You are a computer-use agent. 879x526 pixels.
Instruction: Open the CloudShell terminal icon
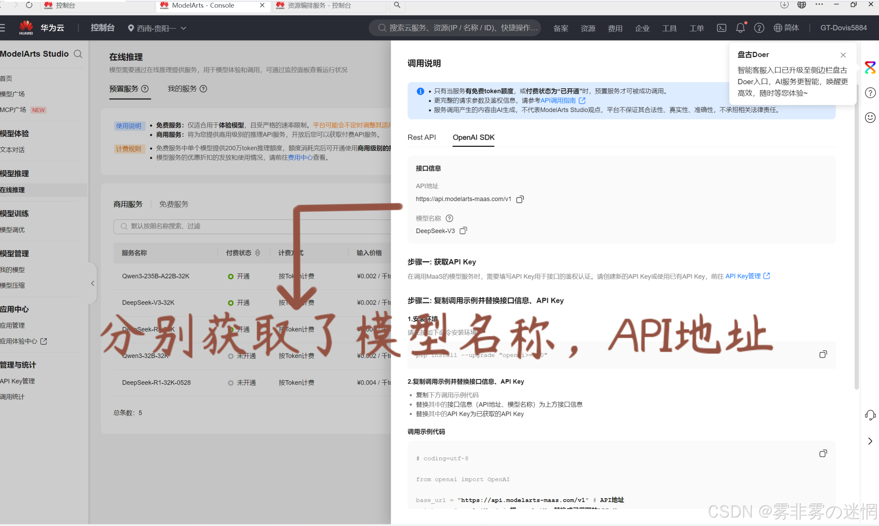click(721, 28)
